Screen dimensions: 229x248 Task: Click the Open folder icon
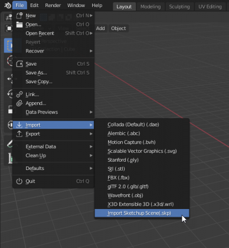pyautogui.click(x=19, y=24)
